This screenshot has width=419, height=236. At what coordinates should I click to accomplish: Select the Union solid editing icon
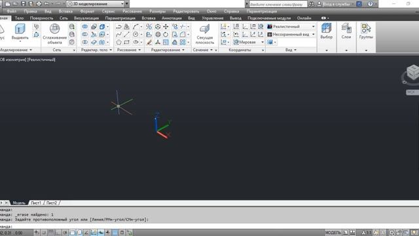[84, 27]
